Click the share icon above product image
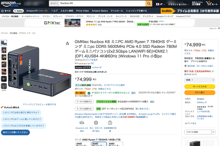The image size is (220, 146). [x=67, y=43]
